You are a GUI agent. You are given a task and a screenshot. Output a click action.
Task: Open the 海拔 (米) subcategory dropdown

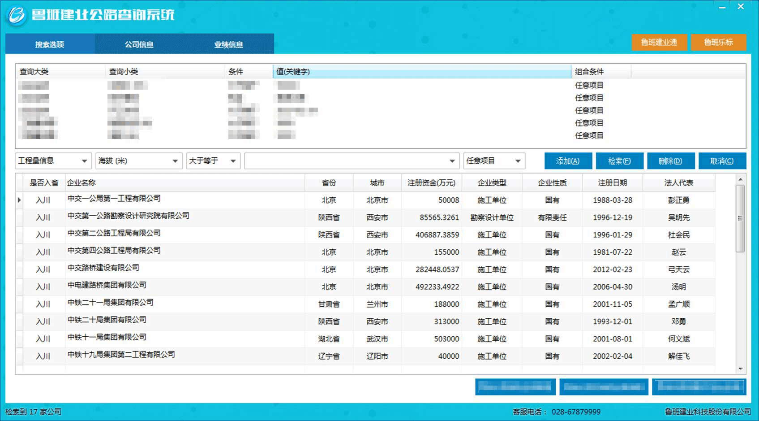[139, 161]
